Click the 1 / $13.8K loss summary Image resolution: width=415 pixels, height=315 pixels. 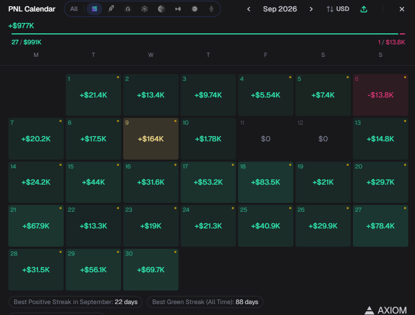click(392, 42)
